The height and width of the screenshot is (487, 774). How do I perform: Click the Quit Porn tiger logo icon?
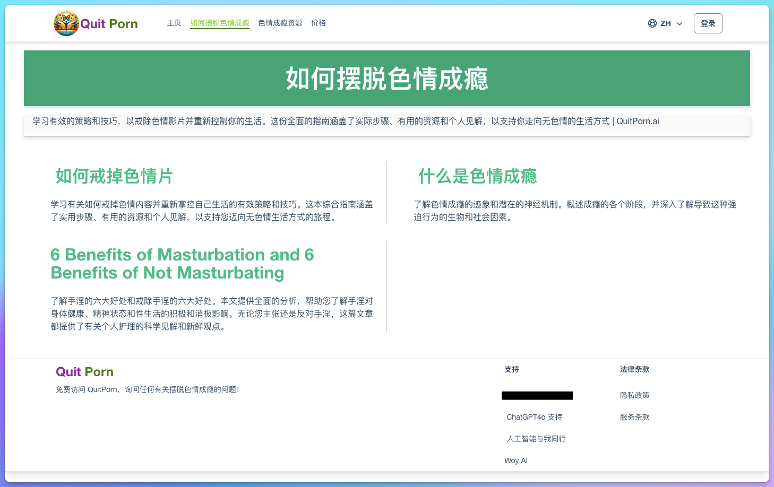point(66,23)
